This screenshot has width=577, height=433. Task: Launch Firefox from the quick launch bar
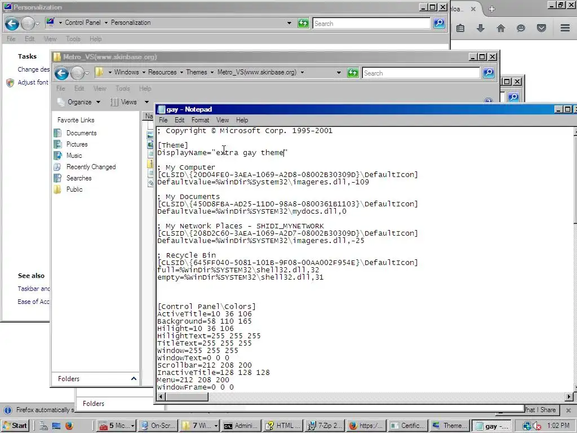tap(69, 426)
